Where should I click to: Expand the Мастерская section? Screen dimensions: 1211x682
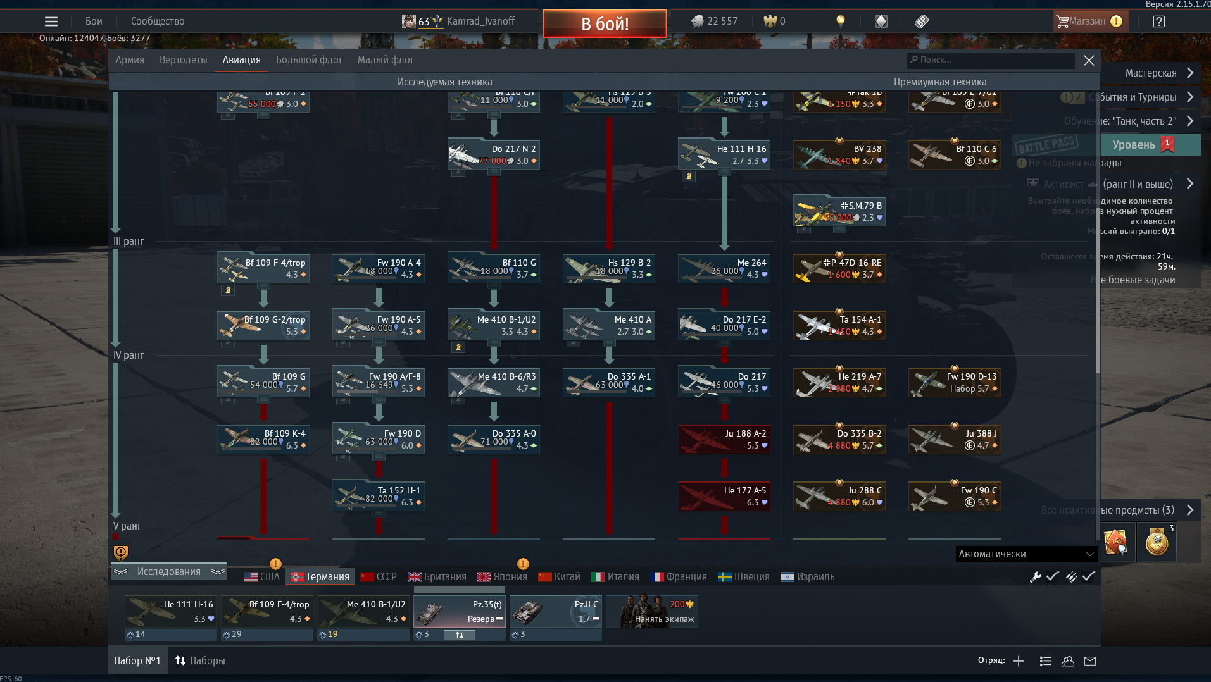[1190, 73]
